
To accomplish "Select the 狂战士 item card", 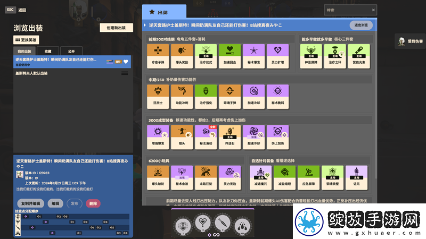I will pyautogui.click(x=158, y=97).
